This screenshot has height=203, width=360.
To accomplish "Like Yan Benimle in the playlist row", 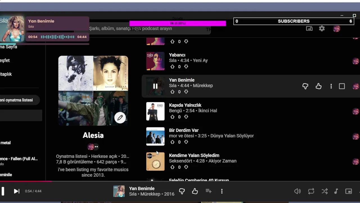I will (318, 86).
